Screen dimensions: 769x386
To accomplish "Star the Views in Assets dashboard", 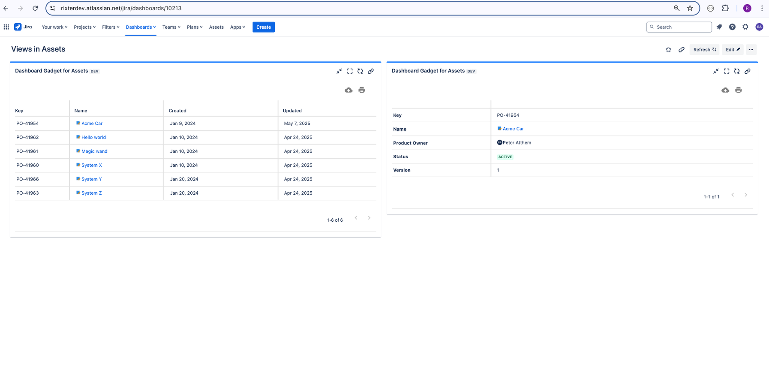I will (668, 50).
